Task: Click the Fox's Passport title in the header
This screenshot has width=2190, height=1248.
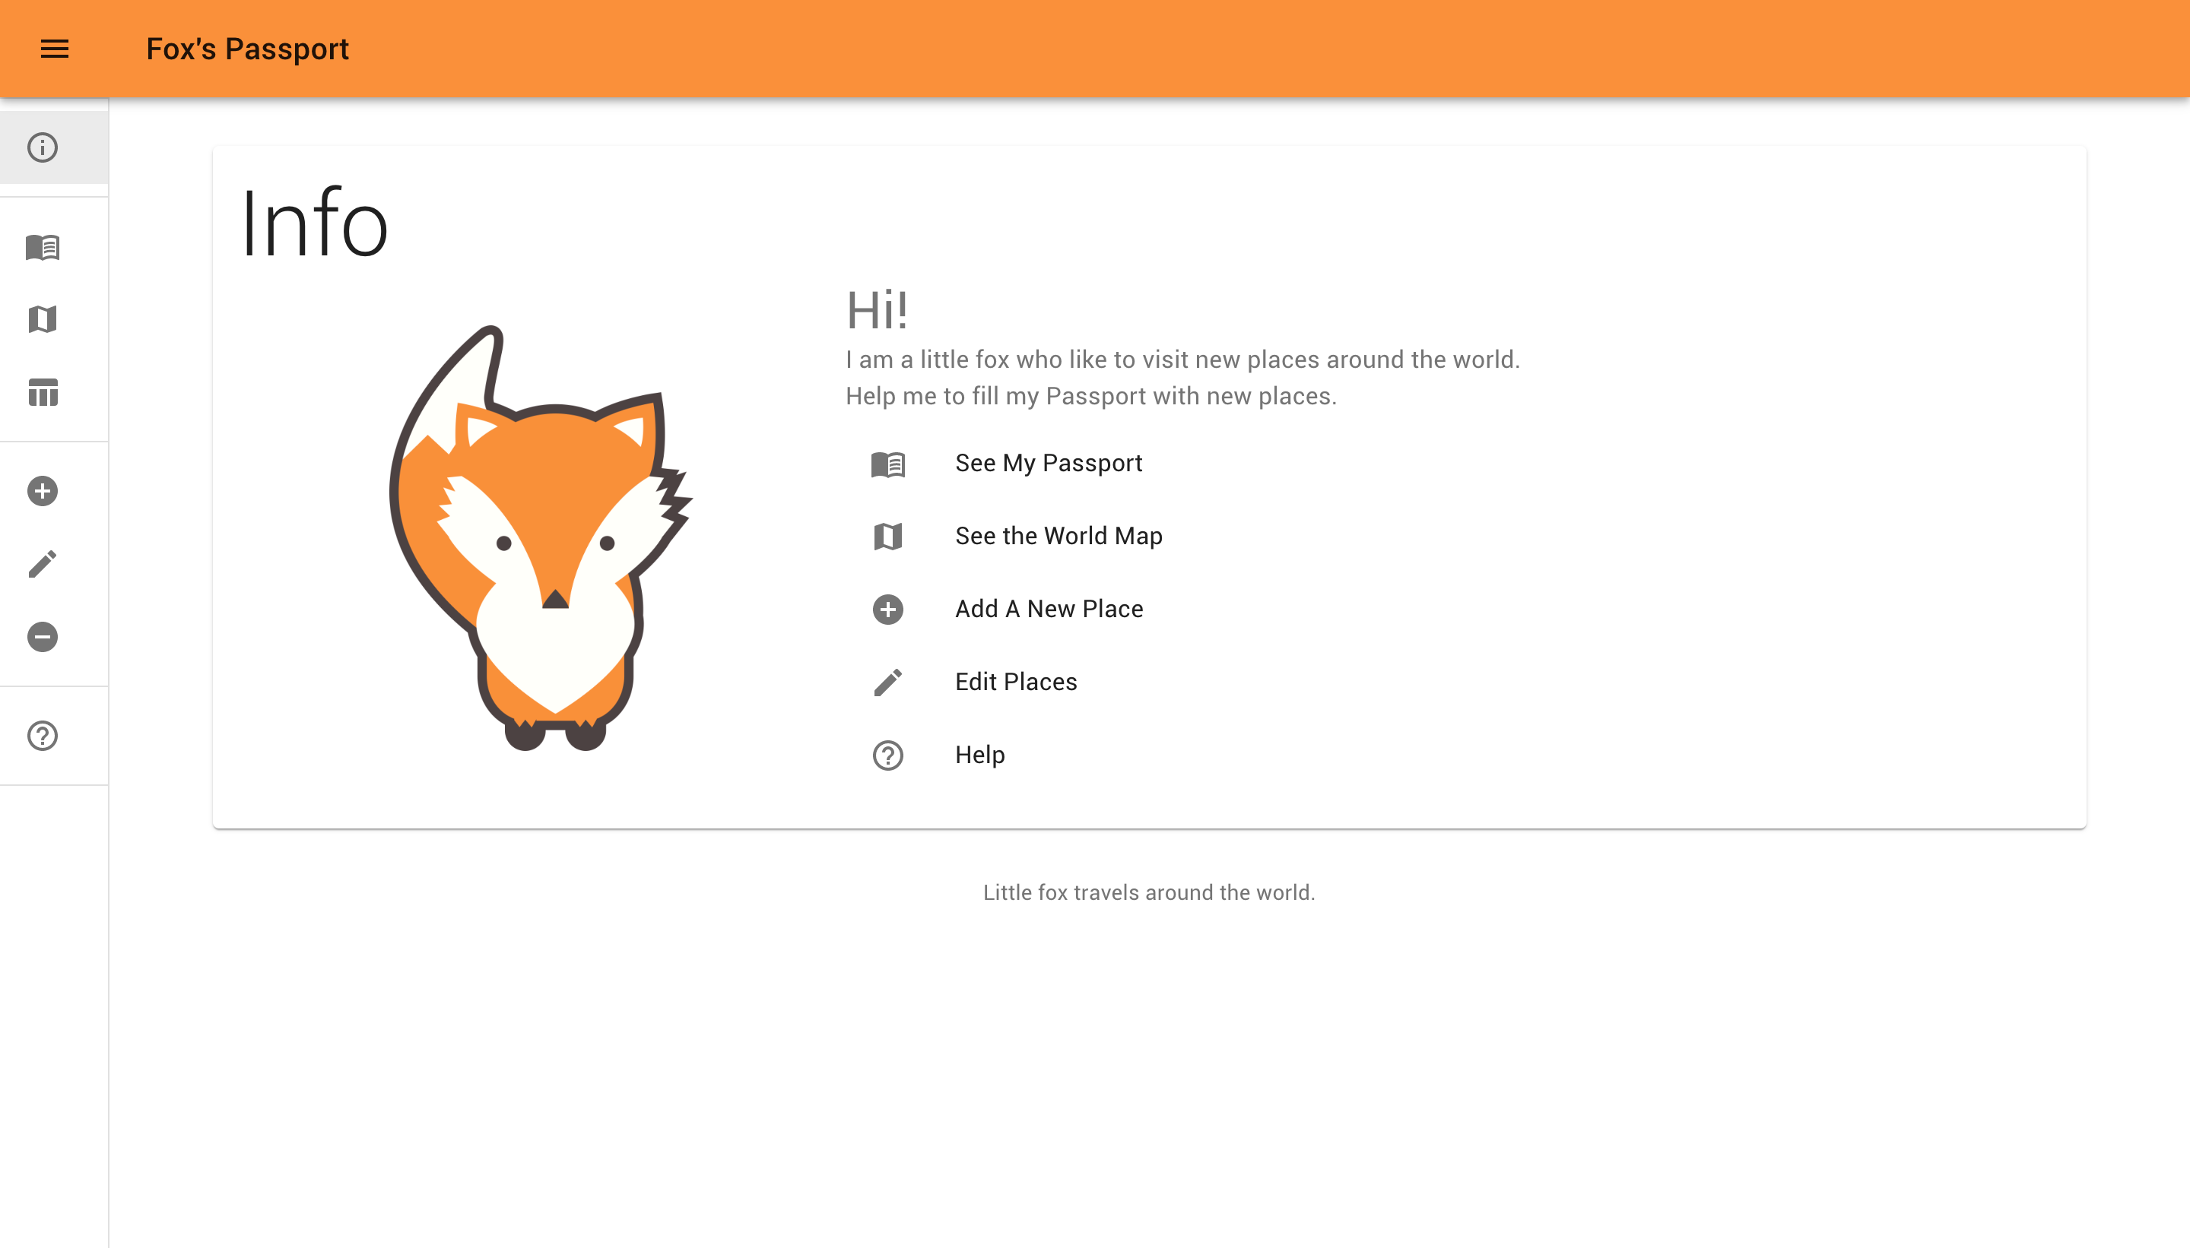Action: click(248, 49)
